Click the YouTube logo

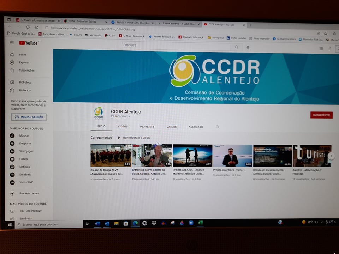tap(28, 43)
